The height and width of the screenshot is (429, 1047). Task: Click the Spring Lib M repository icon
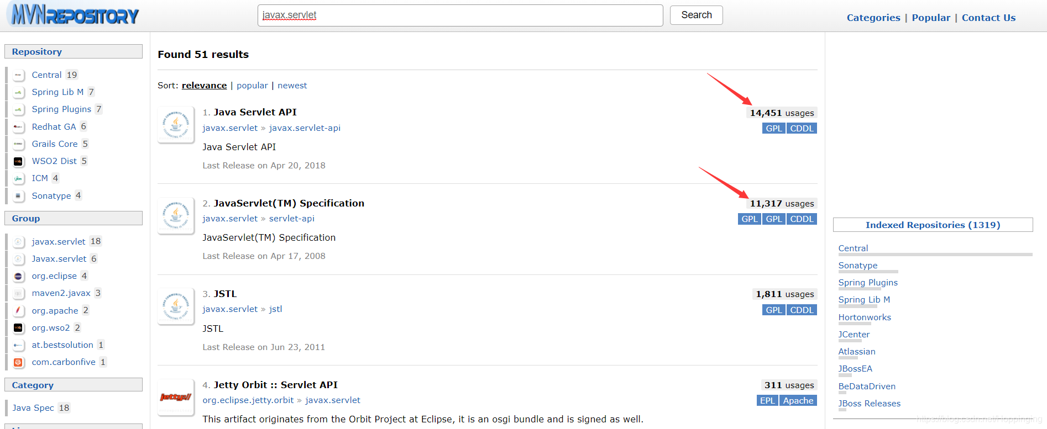18,92
